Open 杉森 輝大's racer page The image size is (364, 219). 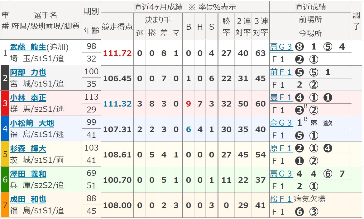coord(28,149)
